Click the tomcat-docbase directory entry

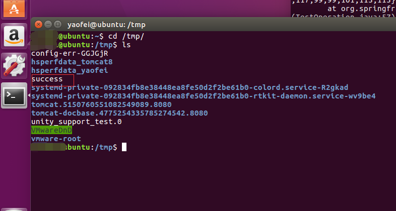coord(119,114)
